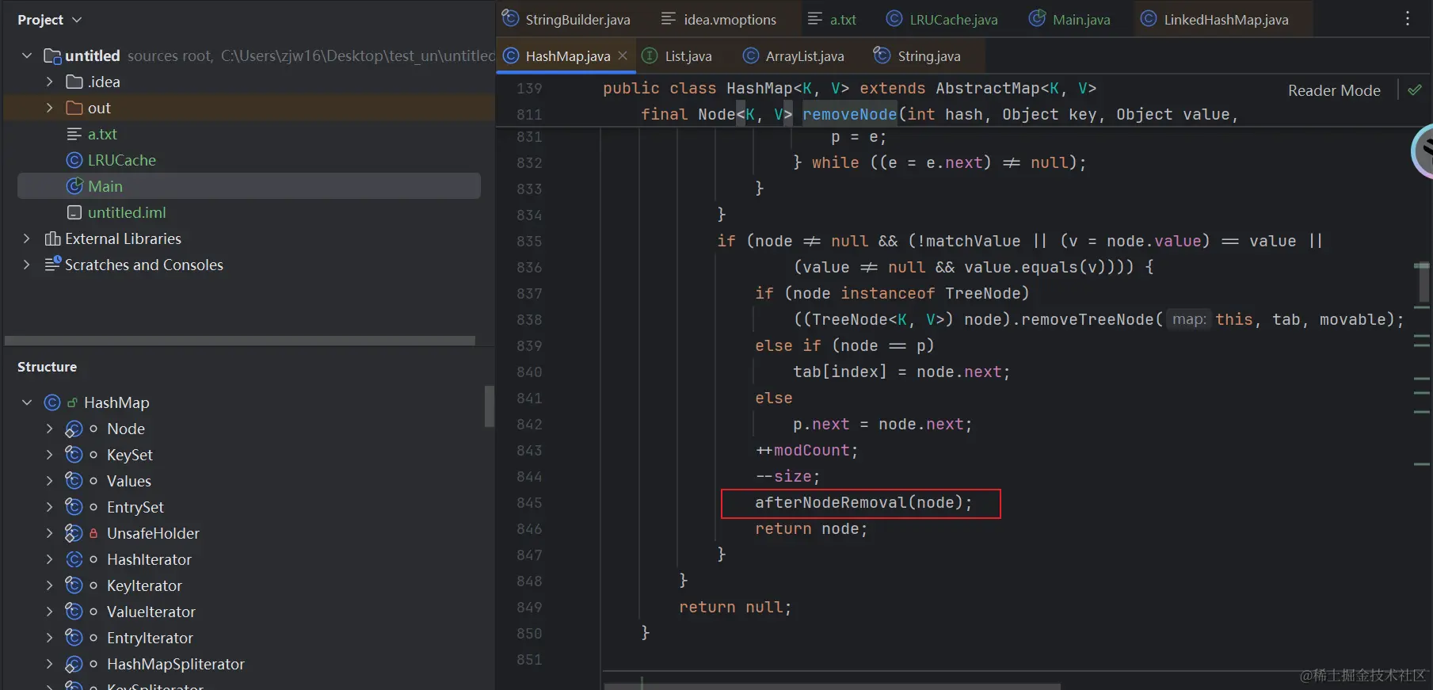This screenshot has height=690, width=1433.
Task: Click the untitled module folder icon
Action: coord(52,55)
